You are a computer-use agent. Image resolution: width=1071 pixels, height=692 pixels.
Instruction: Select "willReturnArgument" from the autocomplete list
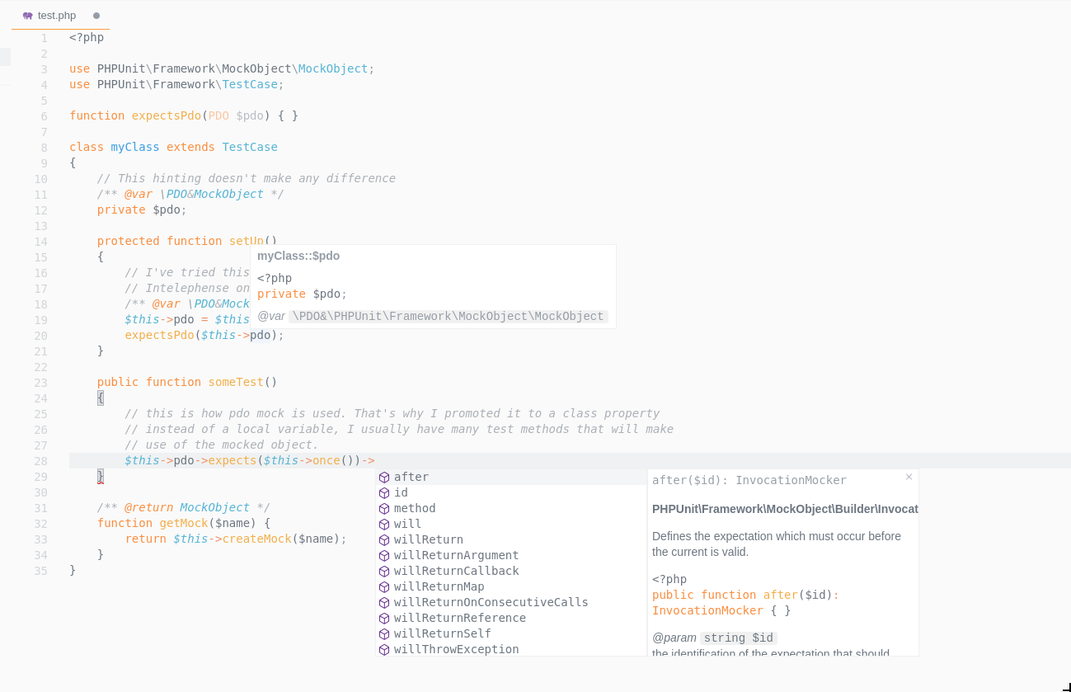(x=457, y=555)
